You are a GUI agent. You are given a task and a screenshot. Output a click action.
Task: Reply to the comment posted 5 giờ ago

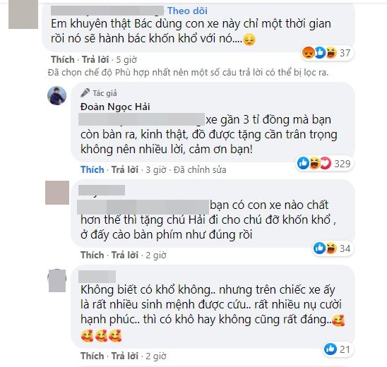click(95, 59)
